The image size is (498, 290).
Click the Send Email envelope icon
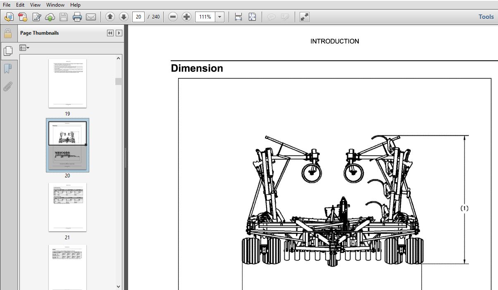point(91,17)
